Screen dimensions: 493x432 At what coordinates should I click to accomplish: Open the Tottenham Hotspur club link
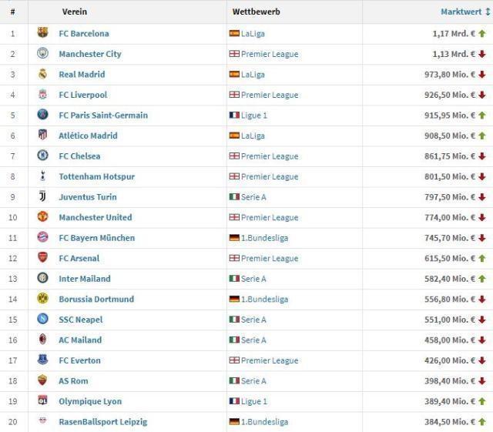(x=96, y=176)
